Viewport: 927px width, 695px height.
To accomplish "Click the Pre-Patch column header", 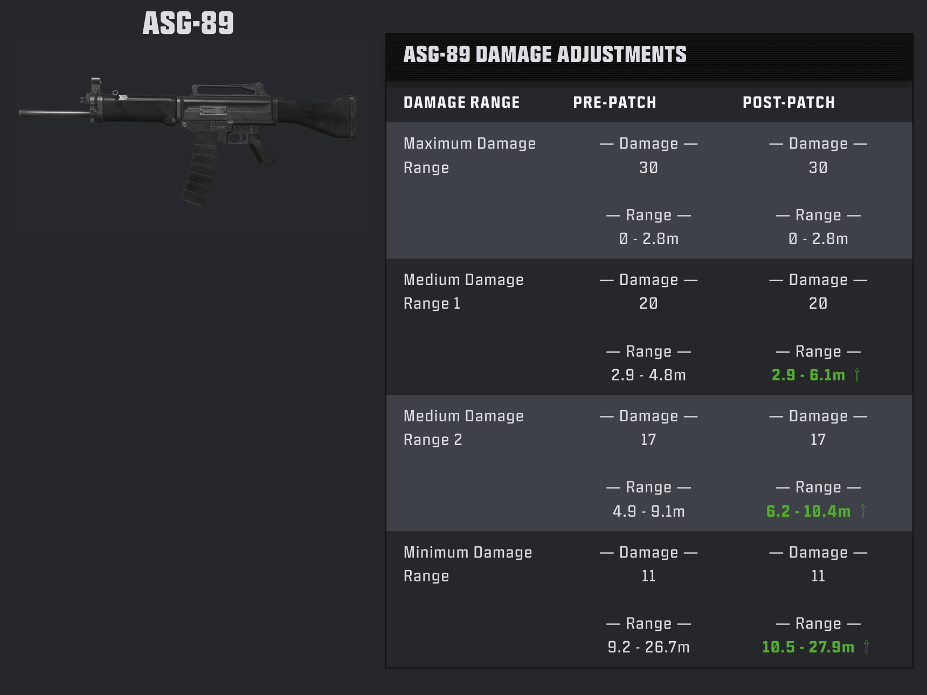I will click(x=614, y=102).
